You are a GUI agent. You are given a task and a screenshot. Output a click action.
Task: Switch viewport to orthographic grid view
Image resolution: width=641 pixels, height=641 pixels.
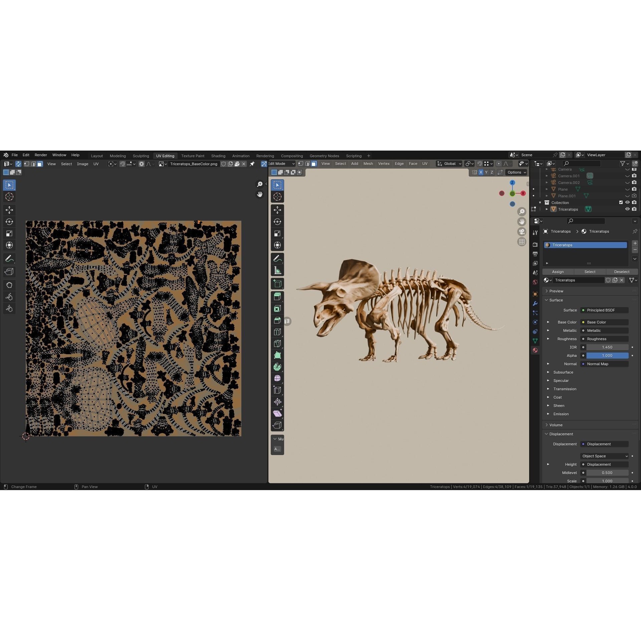[522, 242]
